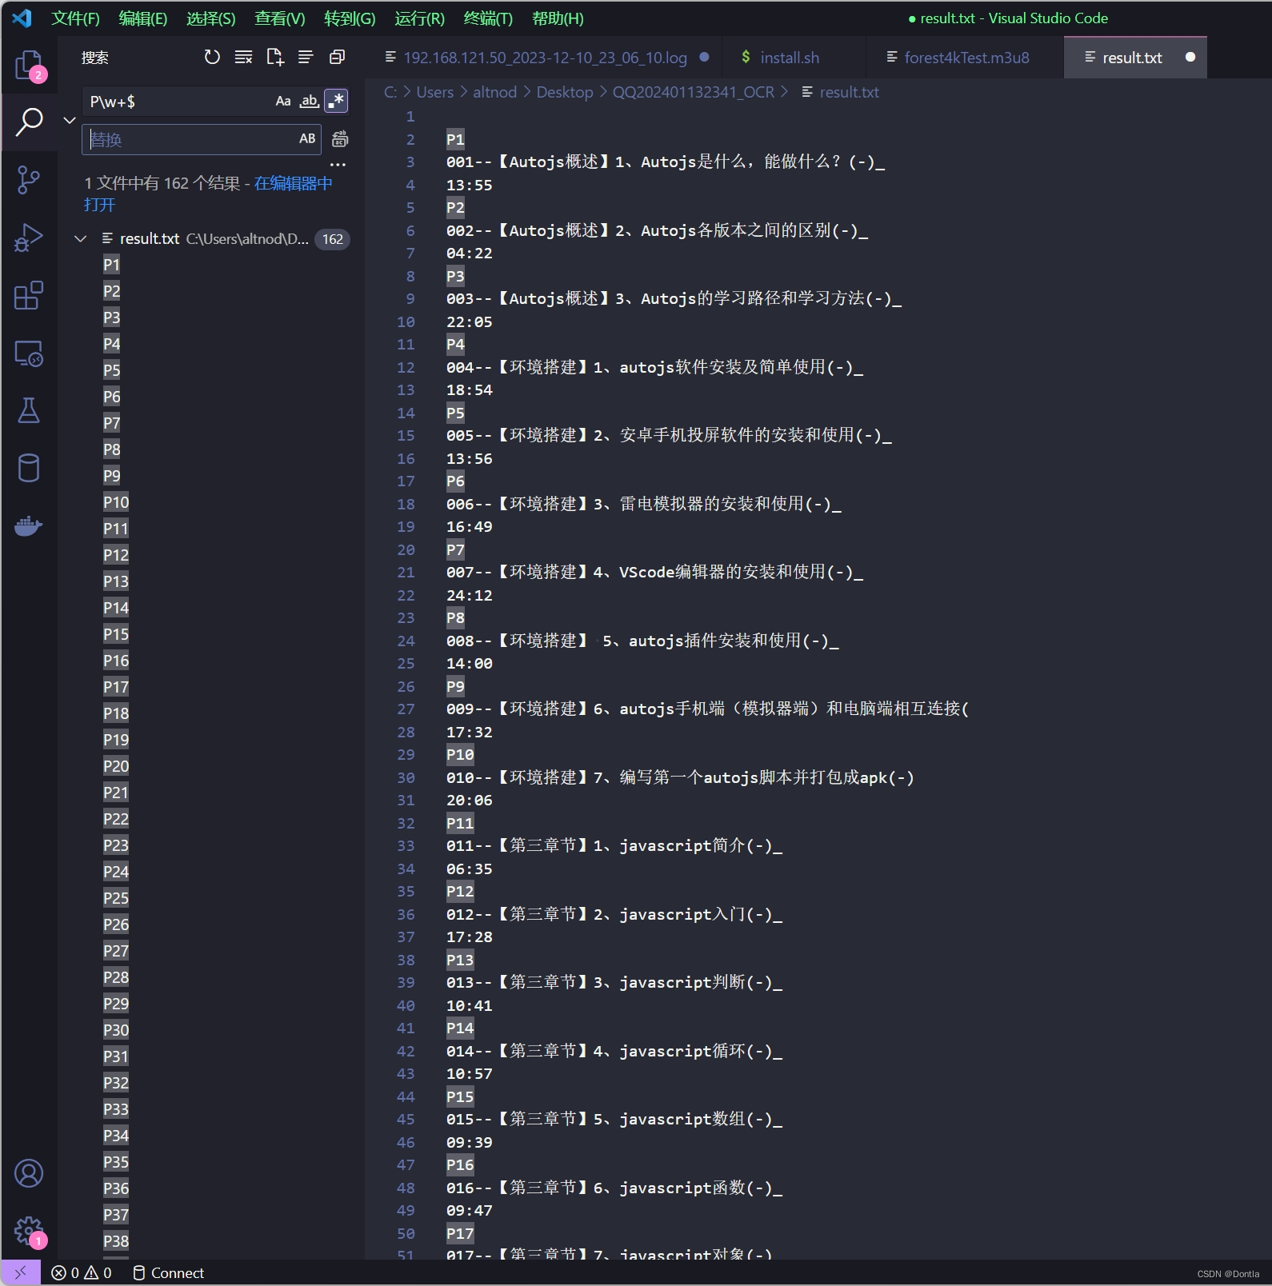Viewport: 1272px width, 1286px height.
Task: Open the 文件(F) menu
Action: click(75, 18)
